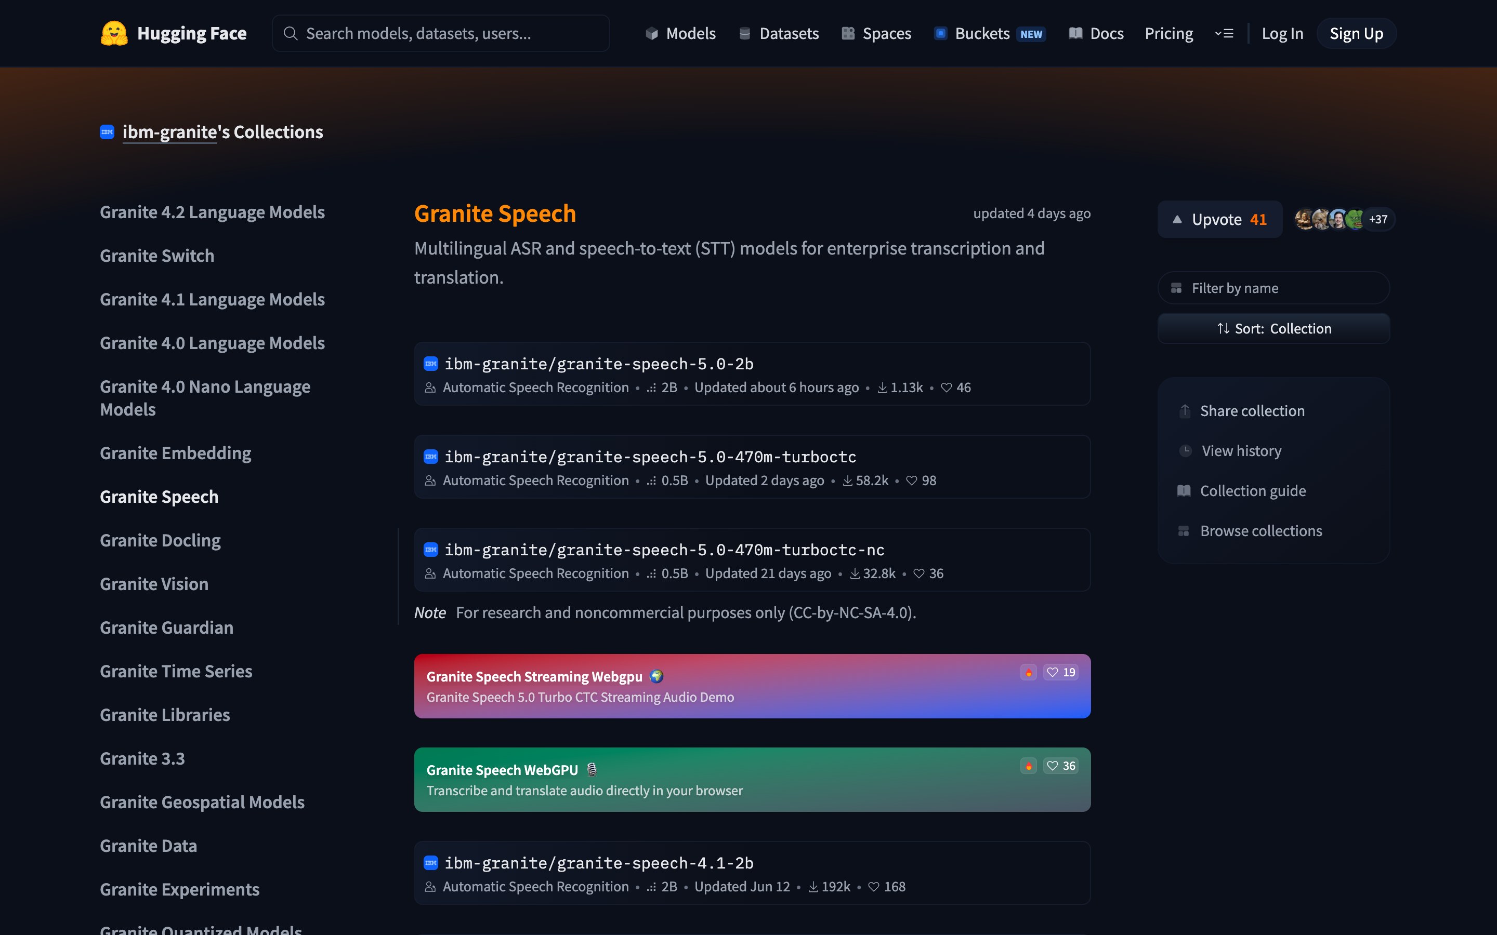This screenshot has width=1497, height=935.
Task: Select Granite Guardian collection
Action: pos(167,627)
